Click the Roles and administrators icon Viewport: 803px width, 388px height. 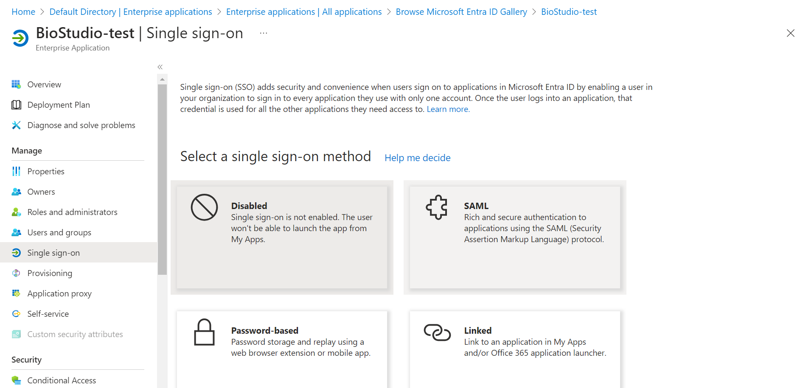point(16,212)
